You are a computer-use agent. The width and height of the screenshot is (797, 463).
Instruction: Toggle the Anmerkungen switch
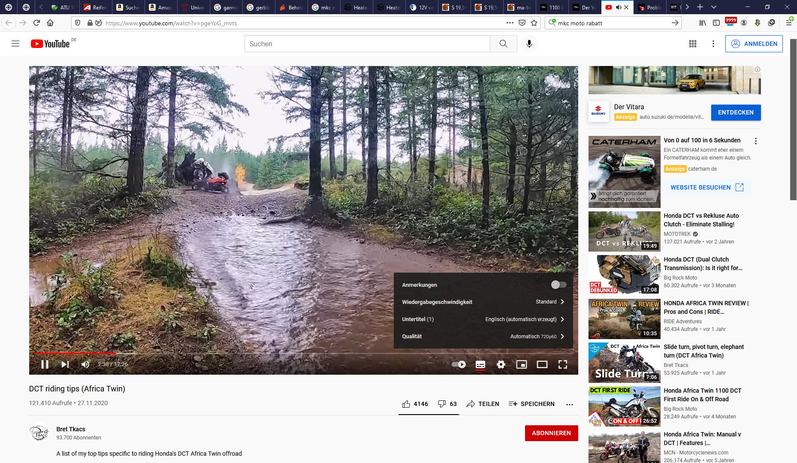click(x=559, y=285)
